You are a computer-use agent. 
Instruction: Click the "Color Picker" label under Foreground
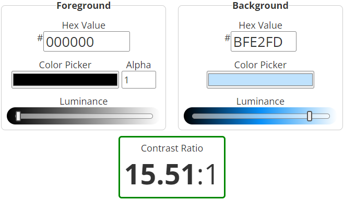click(x=65, y=65)
